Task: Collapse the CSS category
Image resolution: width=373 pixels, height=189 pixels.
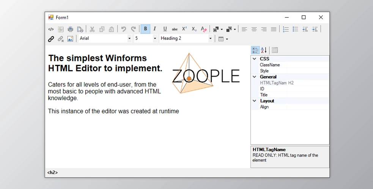Action: 254,58
